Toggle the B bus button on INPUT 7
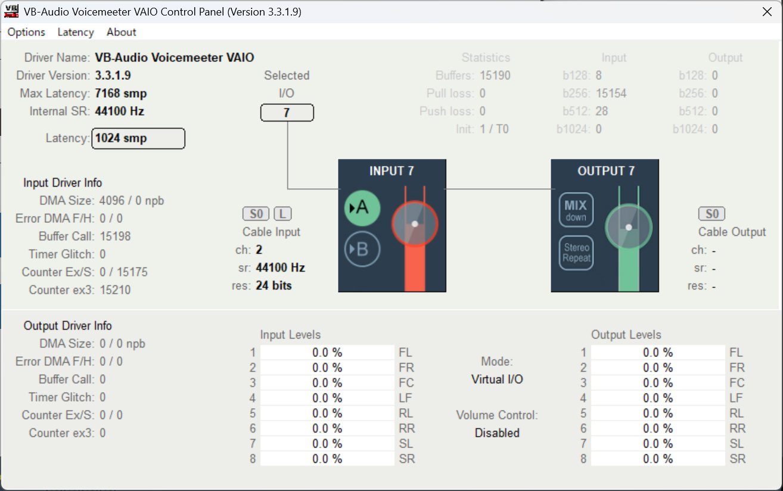This screenshot has height=491, width=783. (x=362, y=249)
